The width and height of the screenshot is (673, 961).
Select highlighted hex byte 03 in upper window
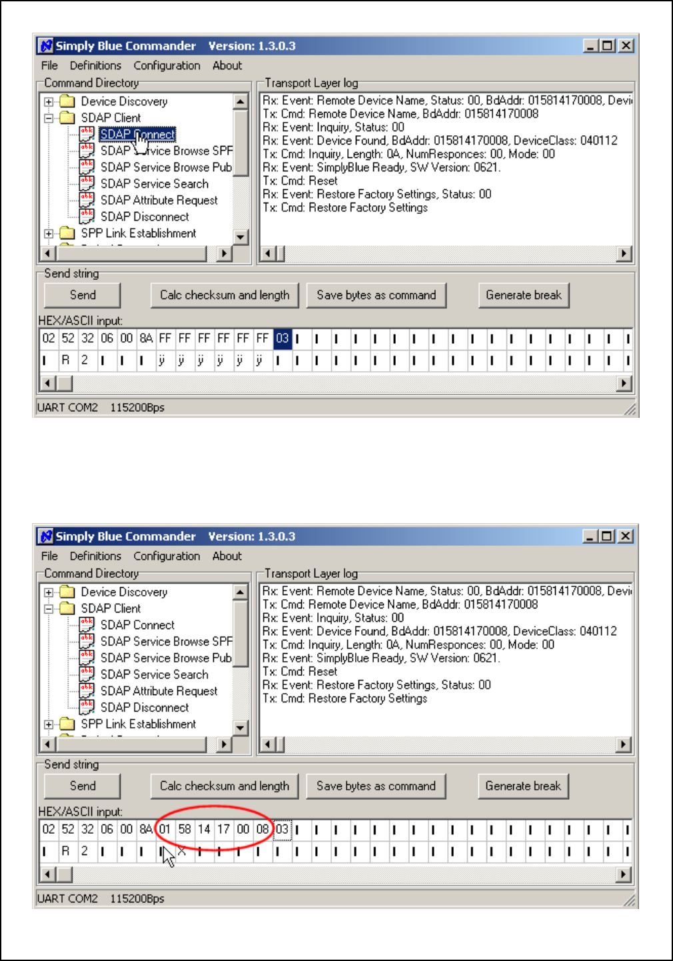point(283,339)
